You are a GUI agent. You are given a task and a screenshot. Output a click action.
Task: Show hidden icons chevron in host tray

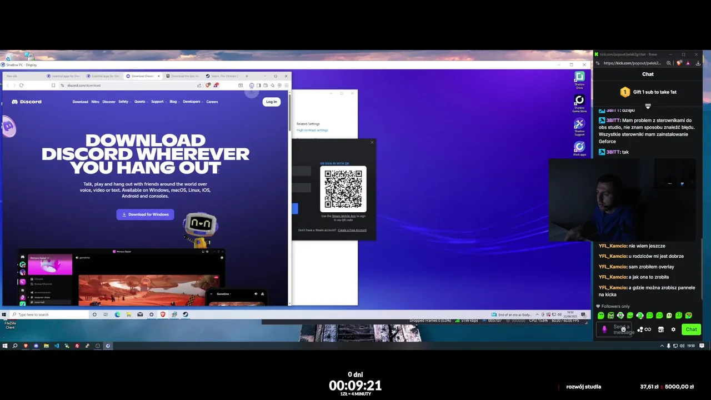tap(662, 346)
